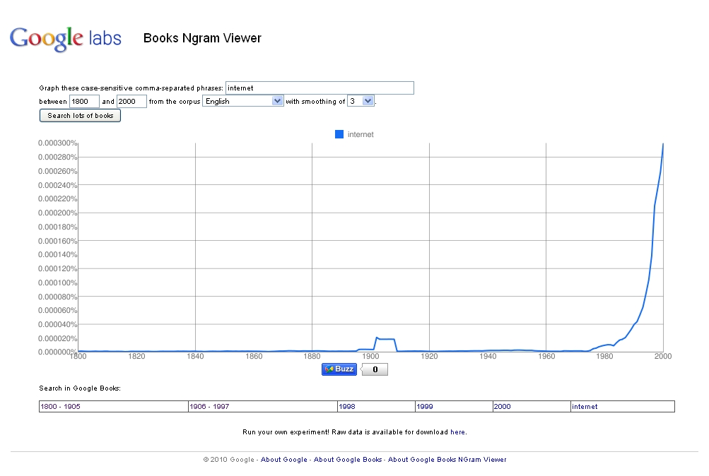The height and width of the screenshot is (476, 709).
Task: Visit the About Google link
Action: 284,460
